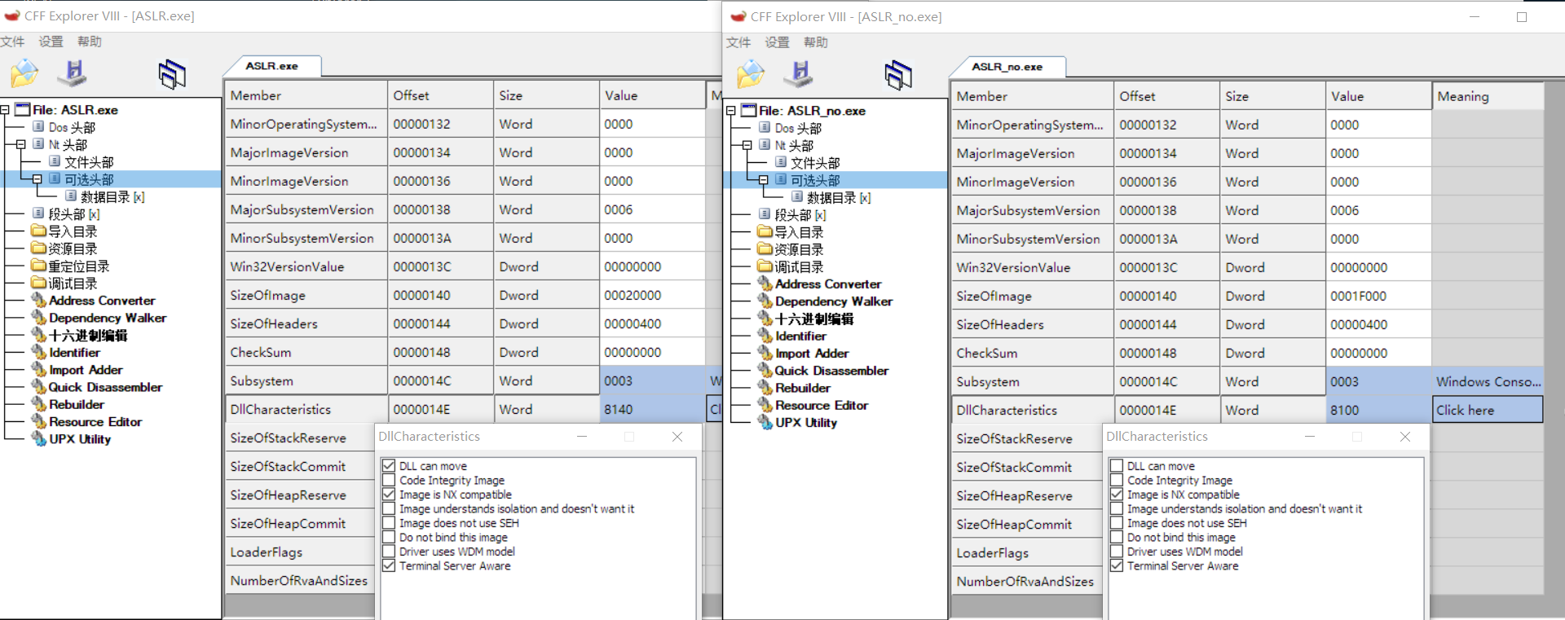The width and height of the screenshot is (1565, 620).
Task: Open 帮助 menu in ASLR_no.exe window
Action: [x=816, y=42]
